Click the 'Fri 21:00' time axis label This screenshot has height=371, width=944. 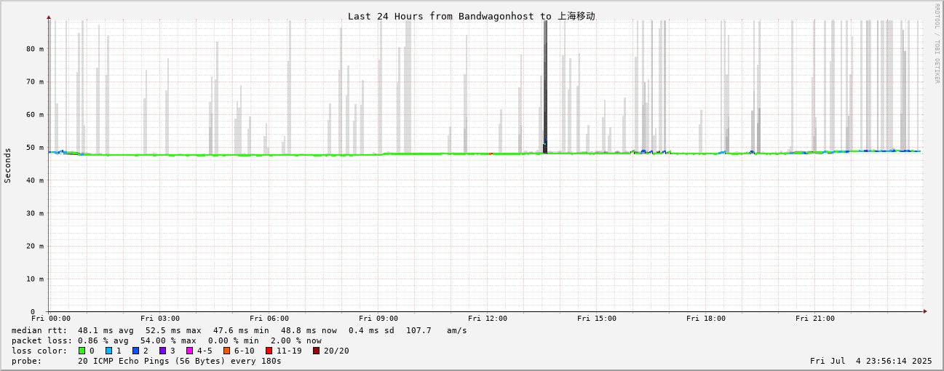pyautogui.click(x=815, y=319)
